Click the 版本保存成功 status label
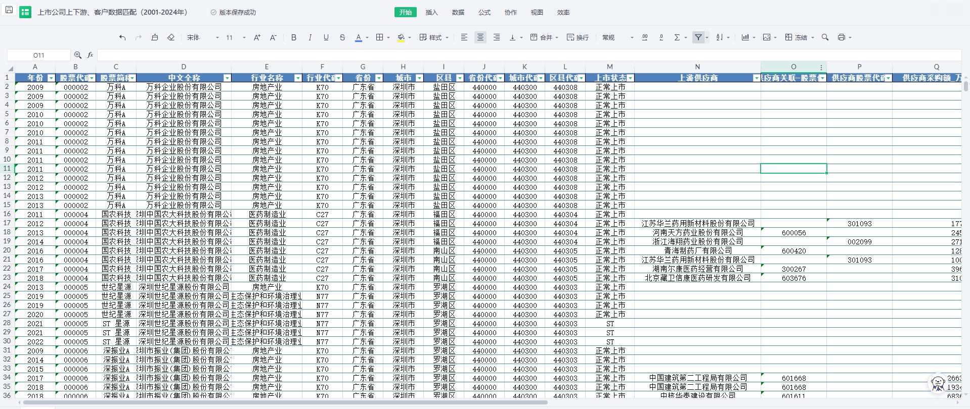Screen dimensions: 970x409 [x=233, y=12]
